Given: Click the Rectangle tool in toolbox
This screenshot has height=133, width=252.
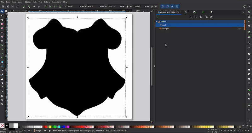Looking at the screenshot, I should [x=2, y=24].
